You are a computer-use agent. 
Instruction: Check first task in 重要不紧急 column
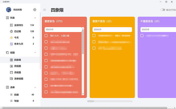click(x=94, y=36)
